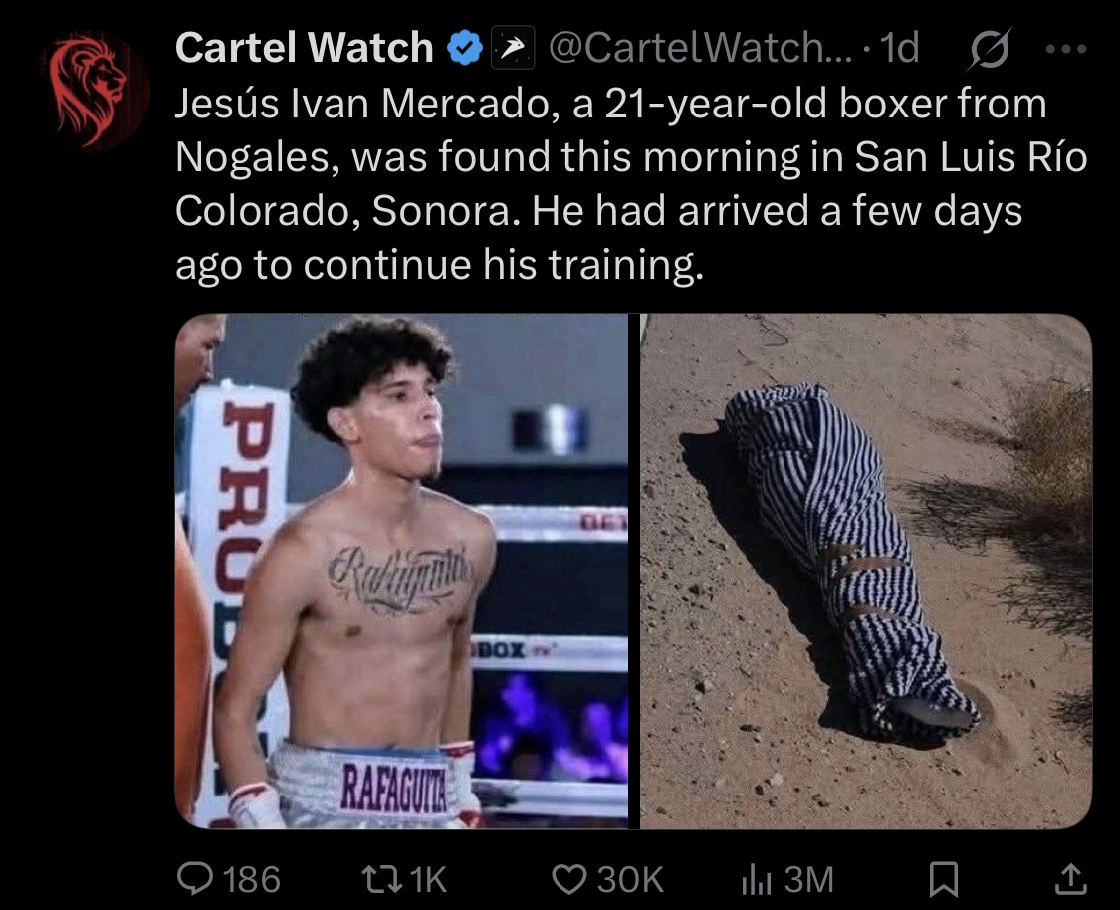Open the 1d timestamp link
The height and width of the screenshot is (910, 1120).
tap(899, 48)
